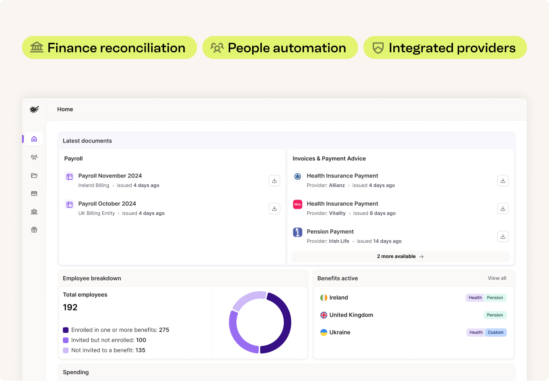Open the Benefits gift icon in sidebar
Image resolution: width=549 pixels, height=381 pixels.
click(34, 230)
